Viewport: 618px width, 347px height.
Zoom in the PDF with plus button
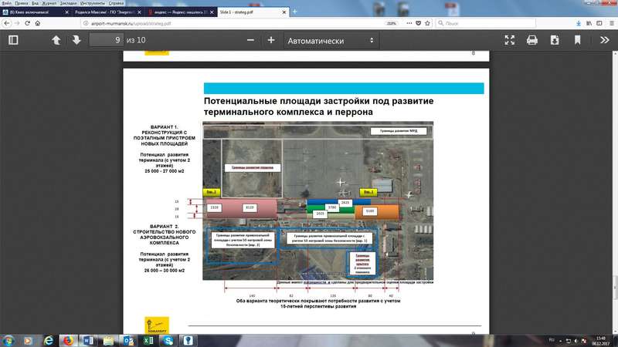271,40
